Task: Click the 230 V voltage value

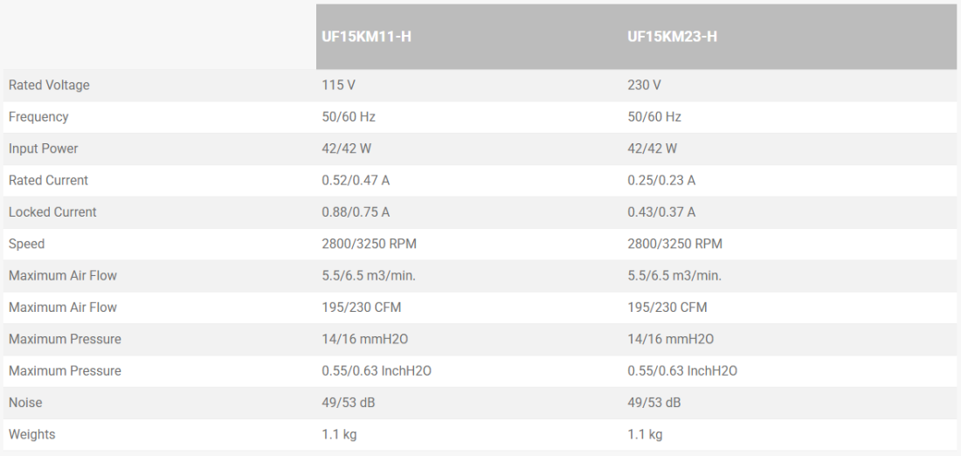Action: [643, 86]
